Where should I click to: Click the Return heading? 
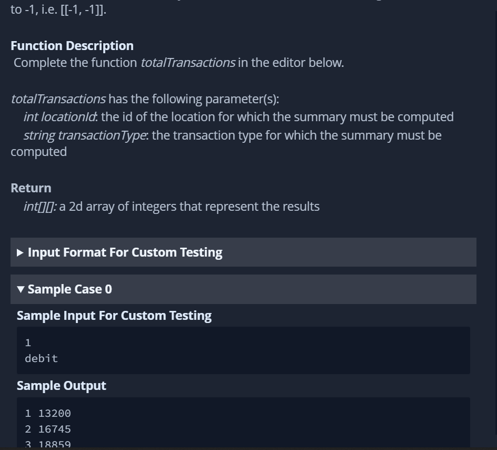[x=31, y=188]
